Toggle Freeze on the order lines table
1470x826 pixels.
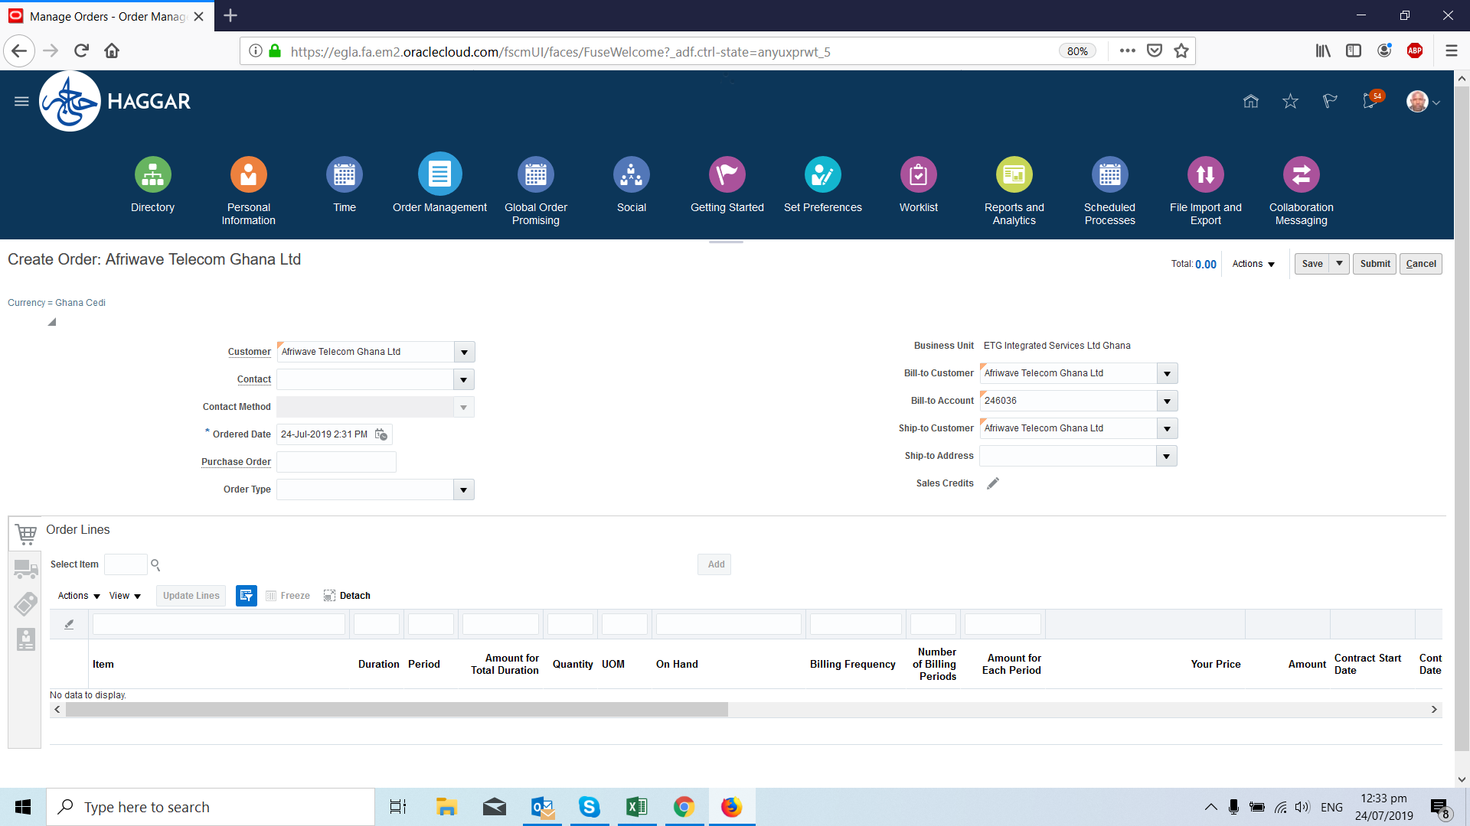[288, 595]
